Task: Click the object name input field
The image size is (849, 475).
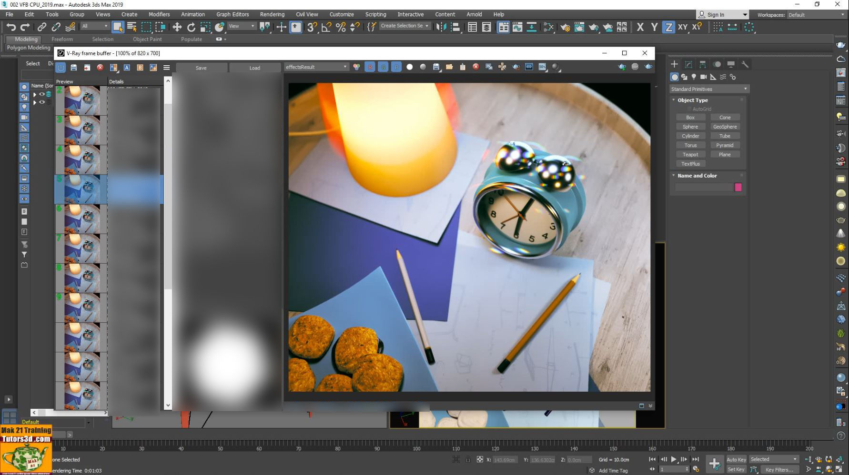Action: [x=703, y=187]
